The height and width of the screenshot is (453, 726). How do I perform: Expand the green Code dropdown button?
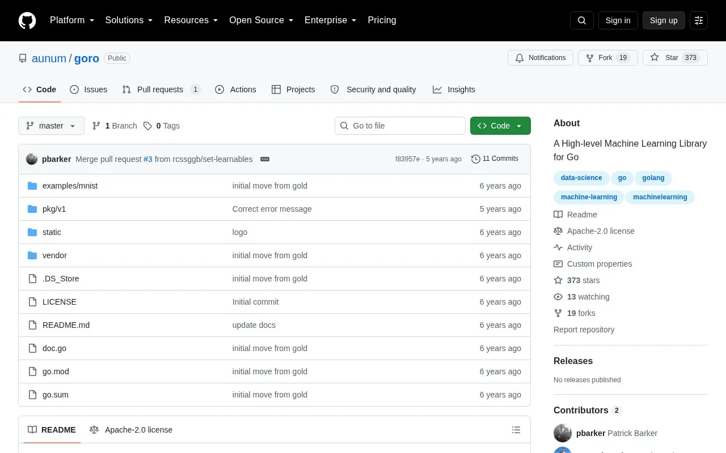tap(500, 126)
